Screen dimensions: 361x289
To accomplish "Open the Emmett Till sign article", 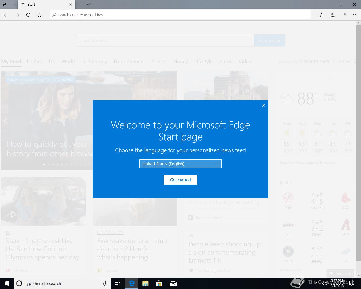I will [224, 252].
